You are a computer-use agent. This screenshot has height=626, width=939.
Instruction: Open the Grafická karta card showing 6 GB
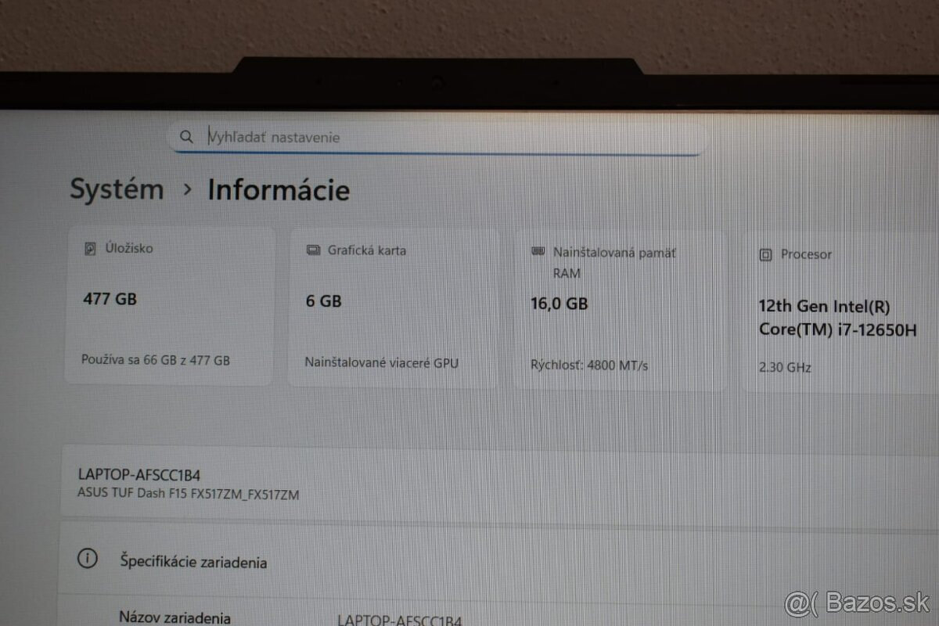[393, 308]
